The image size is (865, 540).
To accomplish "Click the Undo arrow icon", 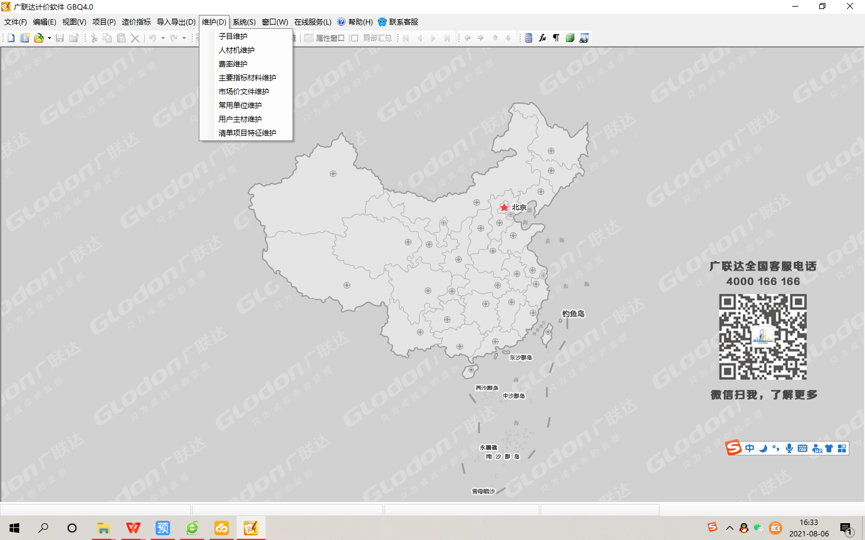I will point(153,38).
